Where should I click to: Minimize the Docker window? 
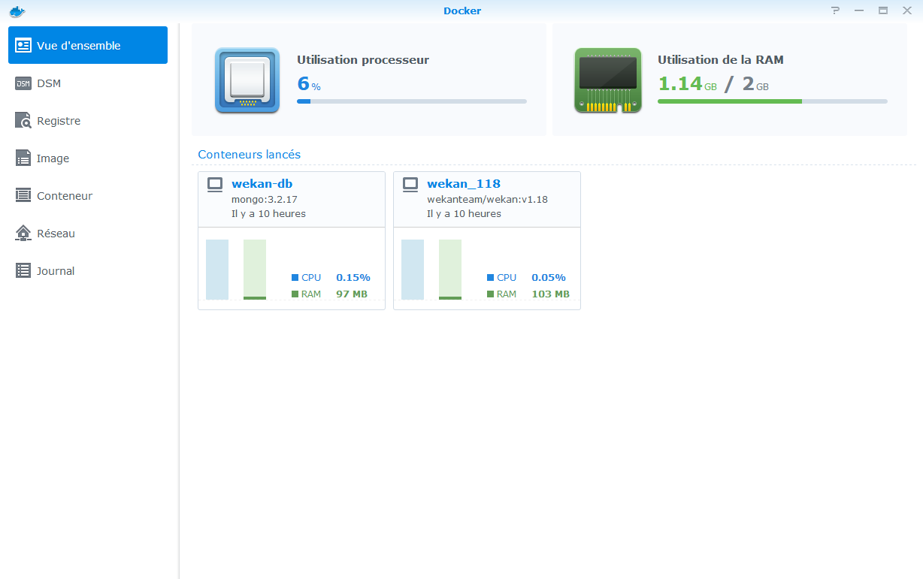pyautogui.click(x=859, y=11)
